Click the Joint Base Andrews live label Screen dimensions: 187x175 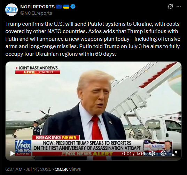[38, 70]
